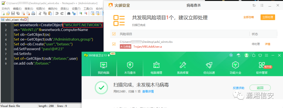Click the Save All icon in Notepad++

pyautogui.click(x=18, y=13)
